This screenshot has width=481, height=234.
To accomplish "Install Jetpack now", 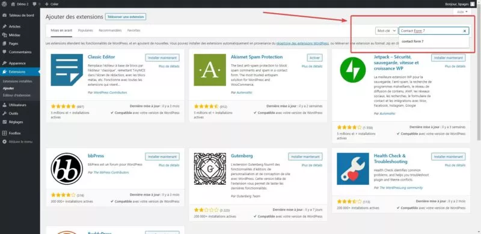I will 448,58.
